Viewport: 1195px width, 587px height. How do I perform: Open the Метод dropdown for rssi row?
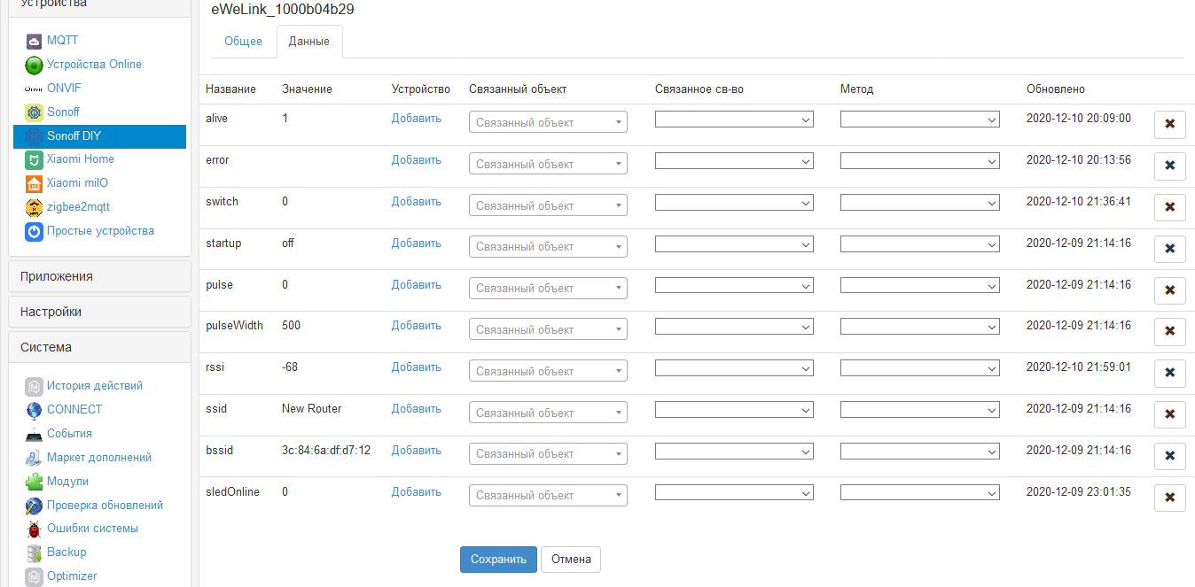919,367
